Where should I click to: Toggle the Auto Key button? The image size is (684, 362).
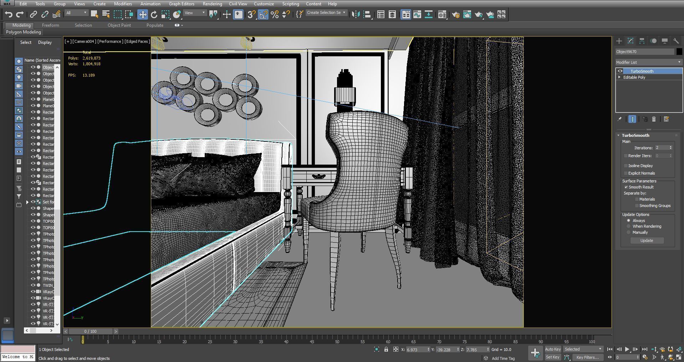point(553,349)
